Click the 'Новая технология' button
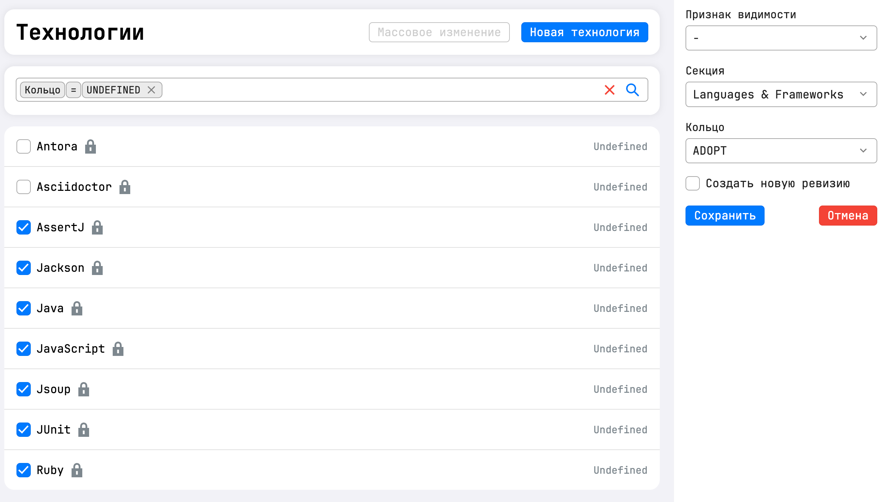Viewport: 883px width, 502px height. (x=585, y=32)
